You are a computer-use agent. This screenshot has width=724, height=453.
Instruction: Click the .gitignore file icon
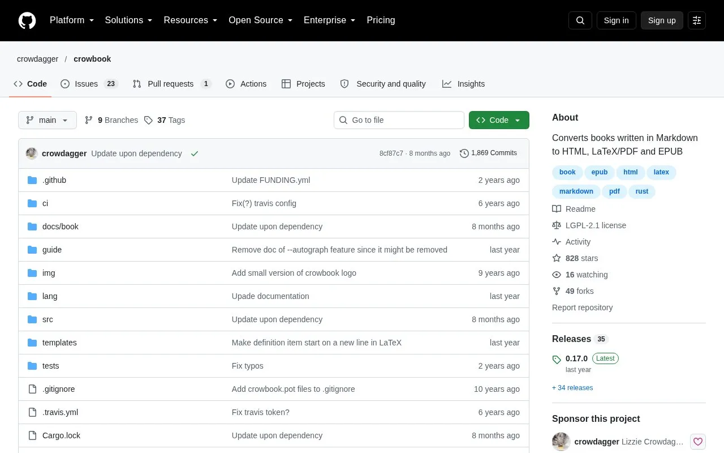32,389
